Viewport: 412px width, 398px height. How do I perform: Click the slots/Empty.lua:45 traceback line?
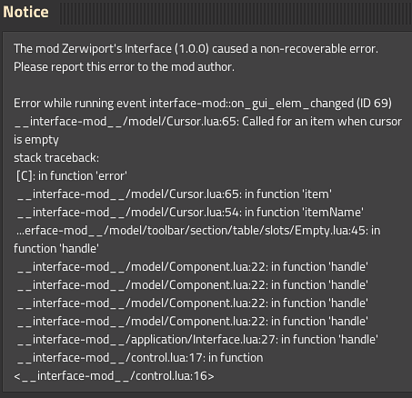coord(198,231)
